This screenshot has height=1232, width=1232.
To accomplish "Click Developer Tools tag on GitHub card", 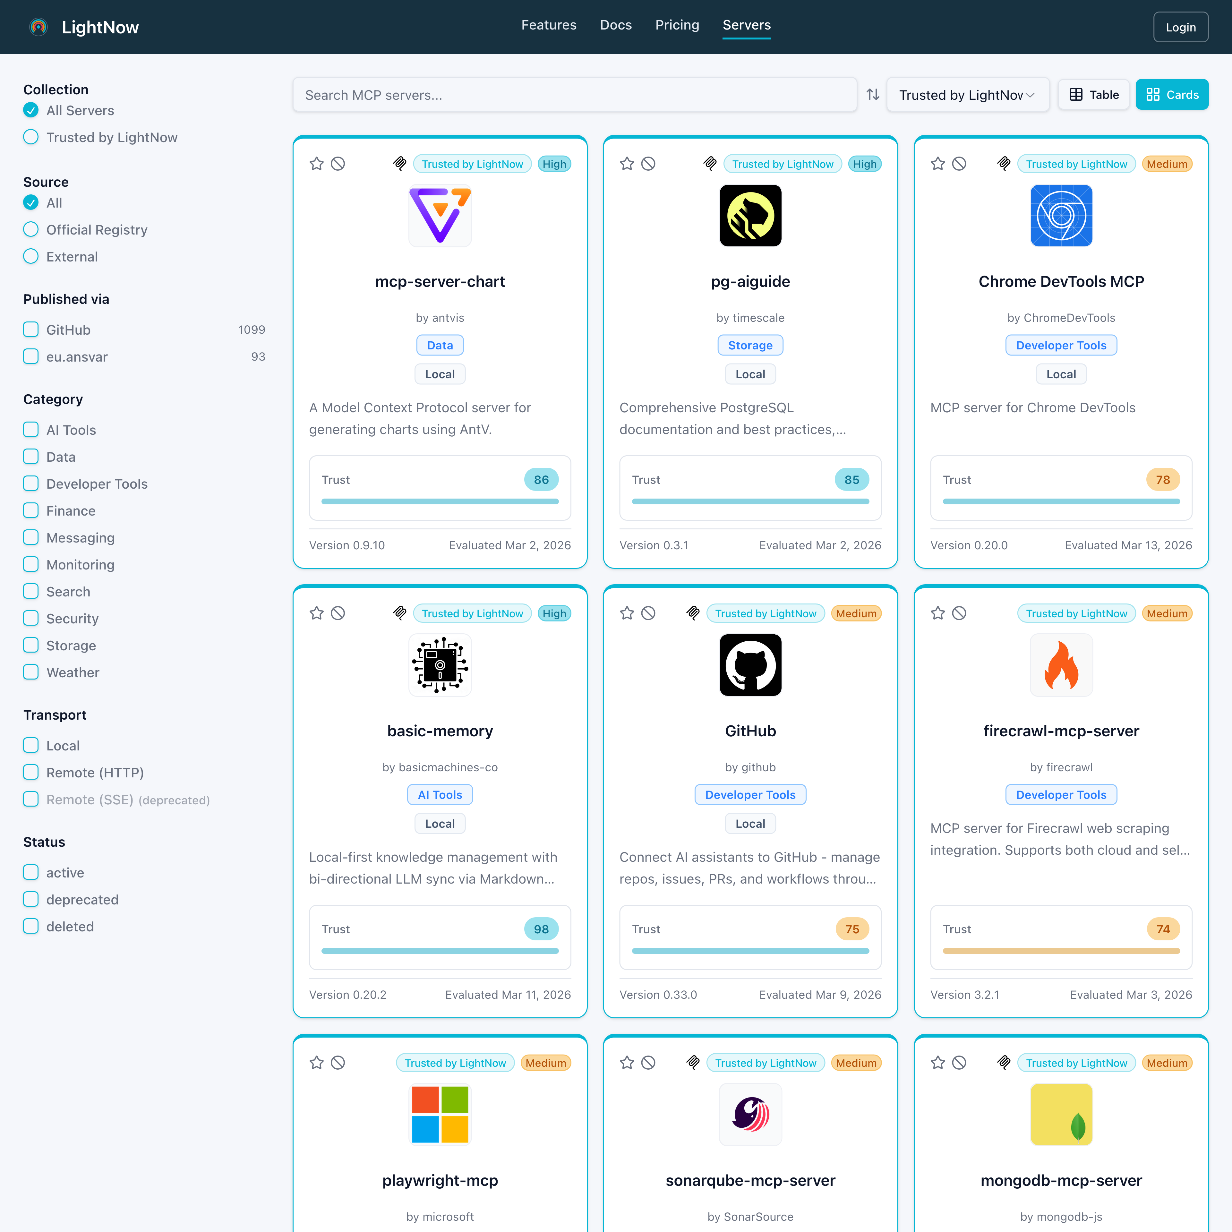I will (x=750, y=795).
